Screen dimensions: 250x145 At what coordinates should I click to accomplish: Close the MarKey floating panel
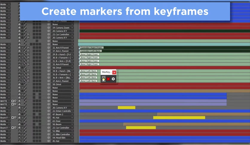114,72
